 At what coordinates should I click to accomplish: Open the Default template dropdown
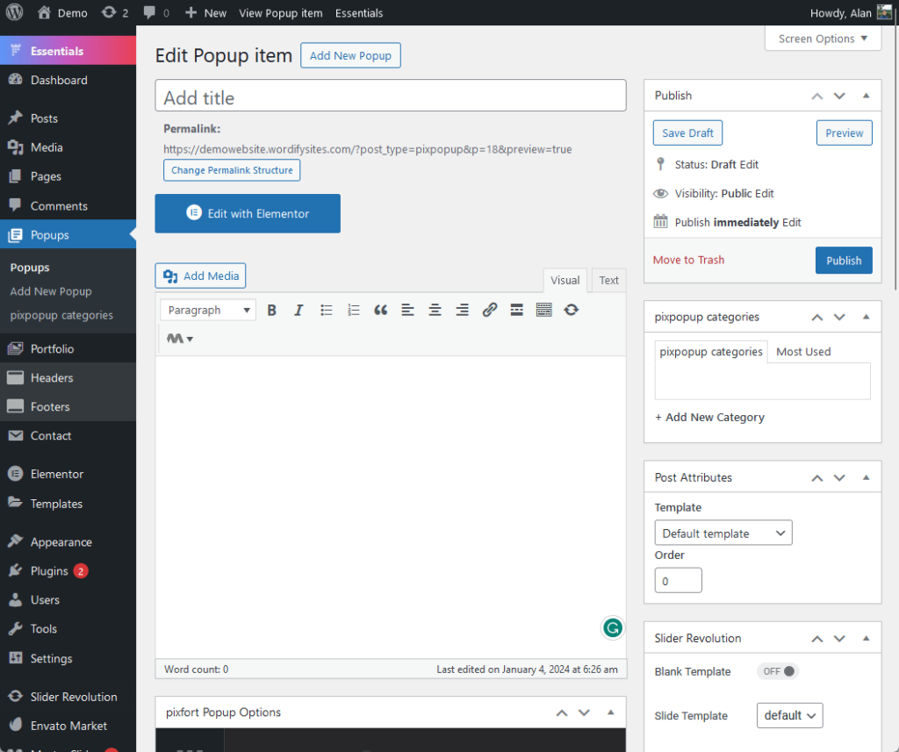click(x=723, y=533)
